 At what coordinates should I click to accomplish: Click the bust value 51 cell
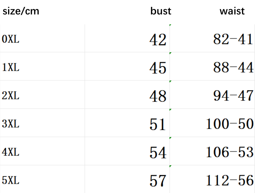(158, 124)
